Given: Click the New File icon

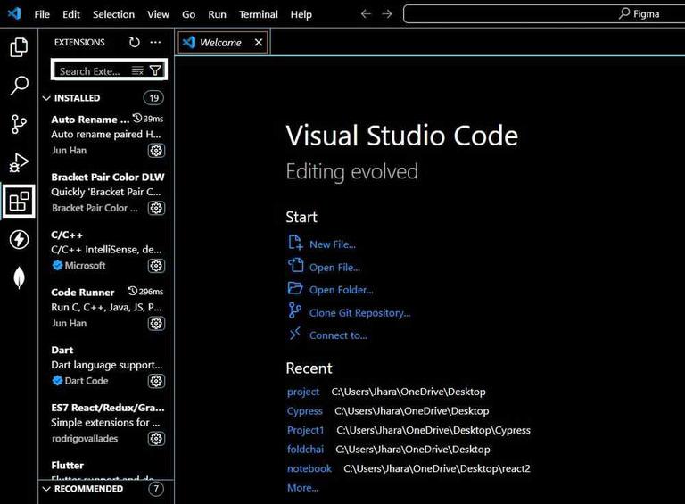Looking at the screenshot, I should point(295,243).
